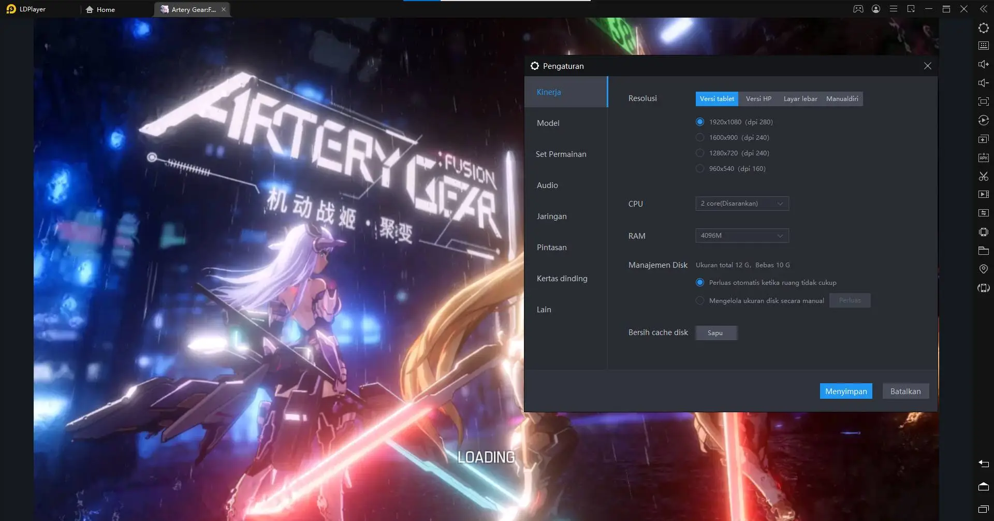Open the multi-instance add window icon

tap(983, 139)
